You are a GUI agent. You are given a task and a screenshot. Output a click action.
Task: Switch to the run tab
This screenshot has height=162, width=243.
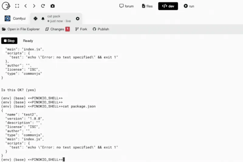(189, 6)
